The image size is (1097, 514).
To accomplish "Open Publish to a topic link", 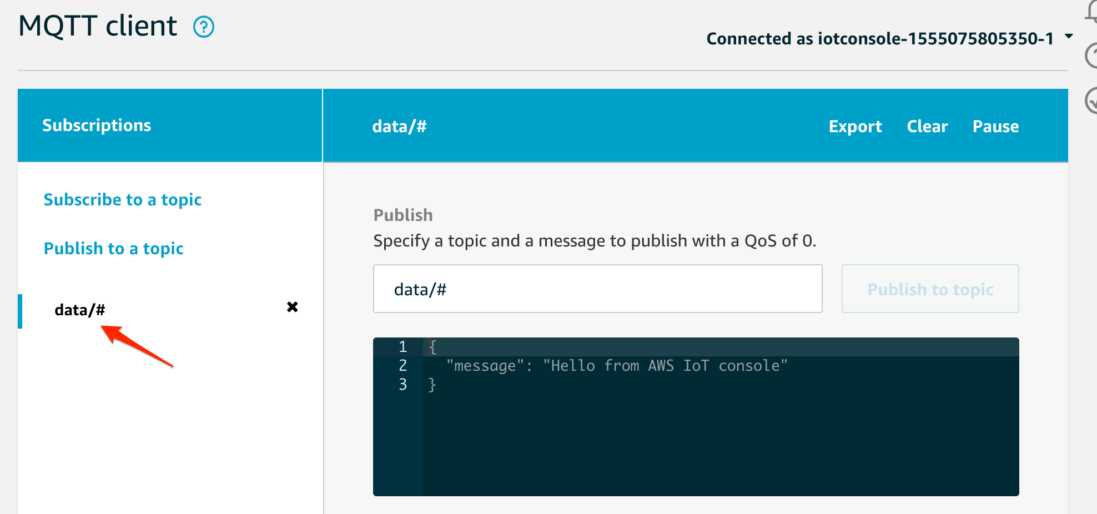I will tap(113, 249).
